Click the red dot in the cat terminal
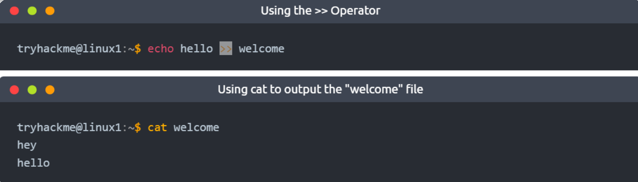Screen dimensions: 638x182 coord(14,90)
